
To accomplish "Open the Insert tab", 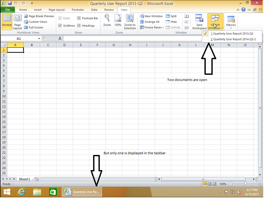I will [38, 10].
